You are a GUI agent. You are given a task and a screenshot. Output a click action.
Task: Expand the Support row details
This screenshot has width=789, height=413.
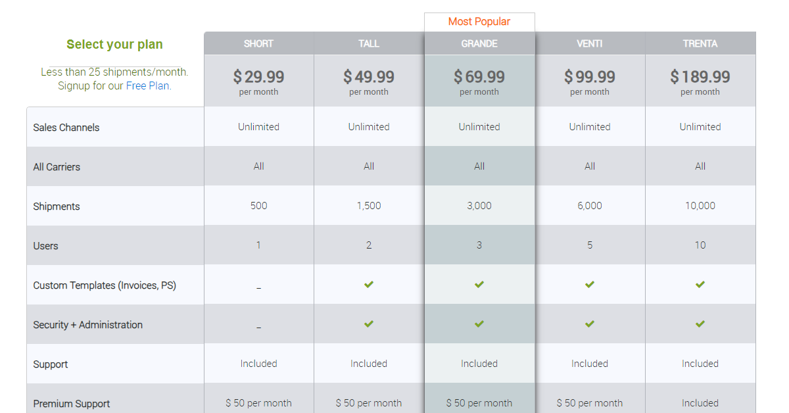tap(50, 364)
